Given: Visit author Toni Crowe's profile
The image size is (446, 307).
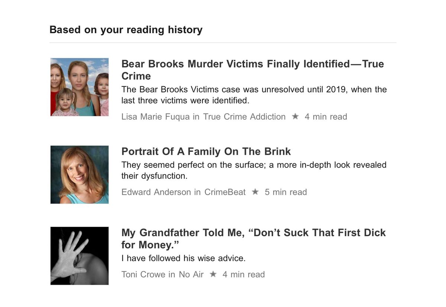Looking at the screenshot, I should pos(143,274).
